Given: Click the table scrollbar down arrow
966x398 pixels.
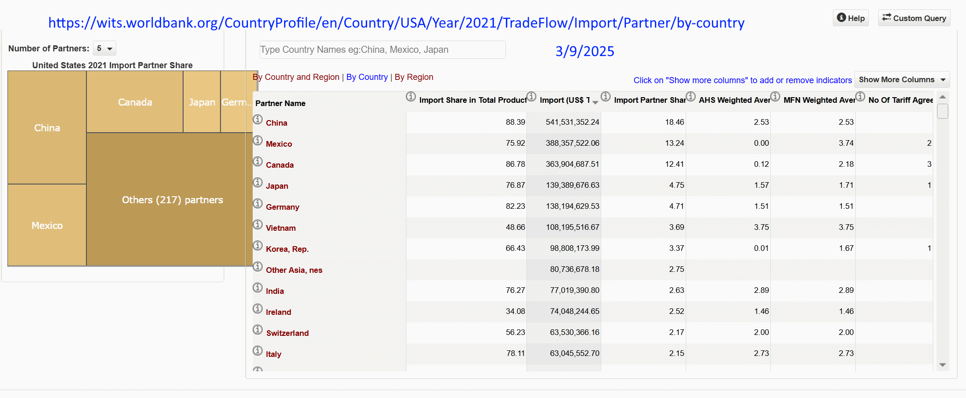Looking at the screenshot, I should pyautogui.click(x=943, y=365).
